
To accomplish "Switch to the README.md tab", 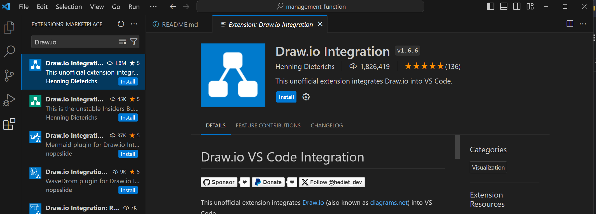I will pos(179,25).
